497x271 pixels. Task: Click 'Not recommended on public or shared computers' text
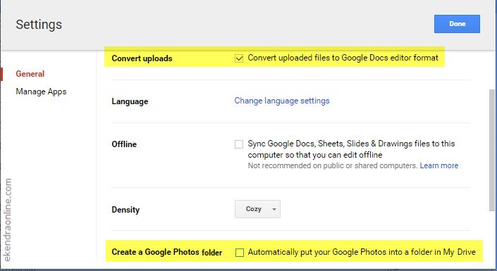[x=333, y=165]
